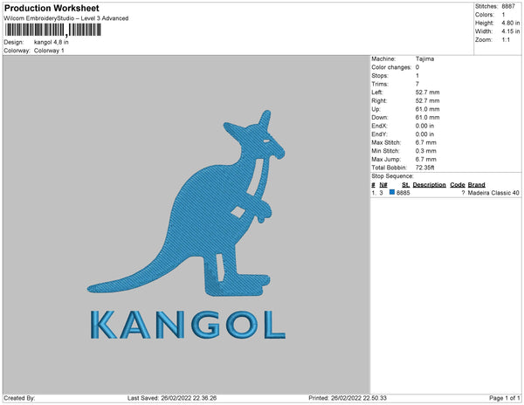Image resolution: width=524 pixels, height=405 pixels.
Task: Click the 'Created By:' footer label
Action: tap(19, 398)
